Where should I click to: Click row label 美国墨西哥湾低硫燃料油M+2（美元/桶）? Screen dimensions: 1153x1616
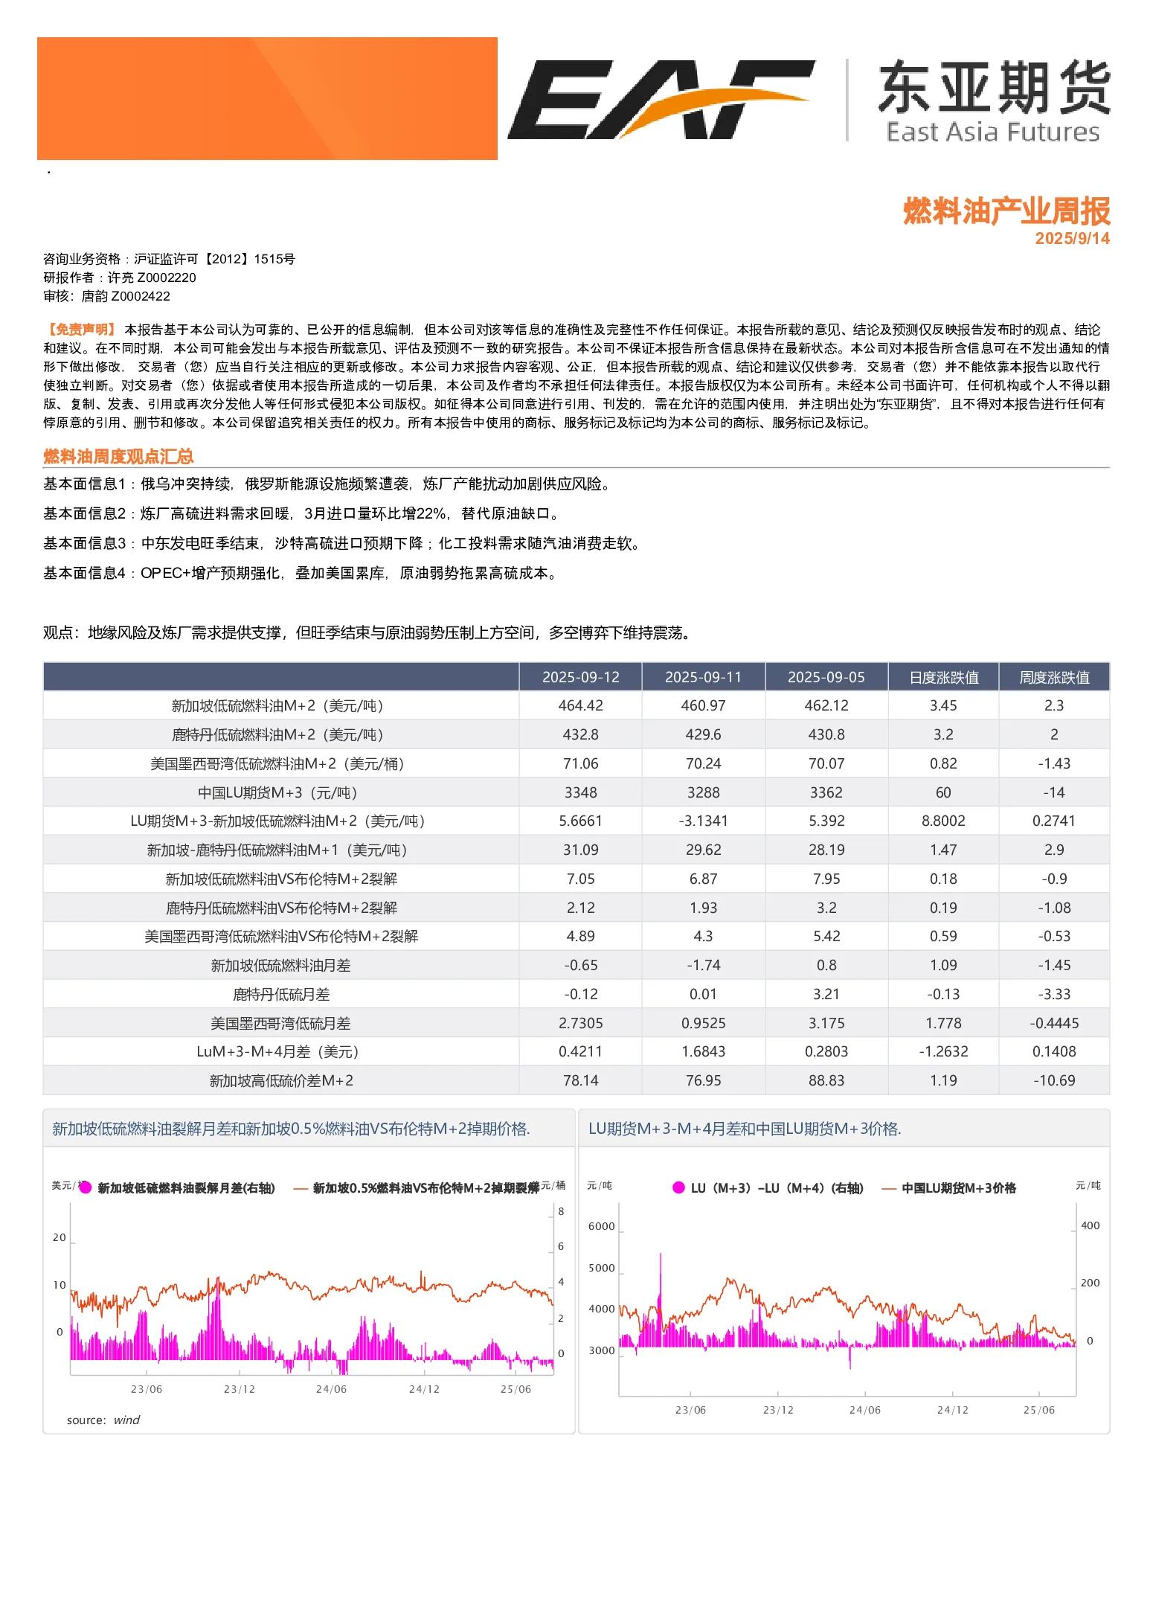[x=281, y=763]
